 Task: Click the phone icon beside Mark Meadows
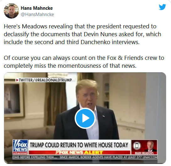pyautogui.click(x=137, y=146)
